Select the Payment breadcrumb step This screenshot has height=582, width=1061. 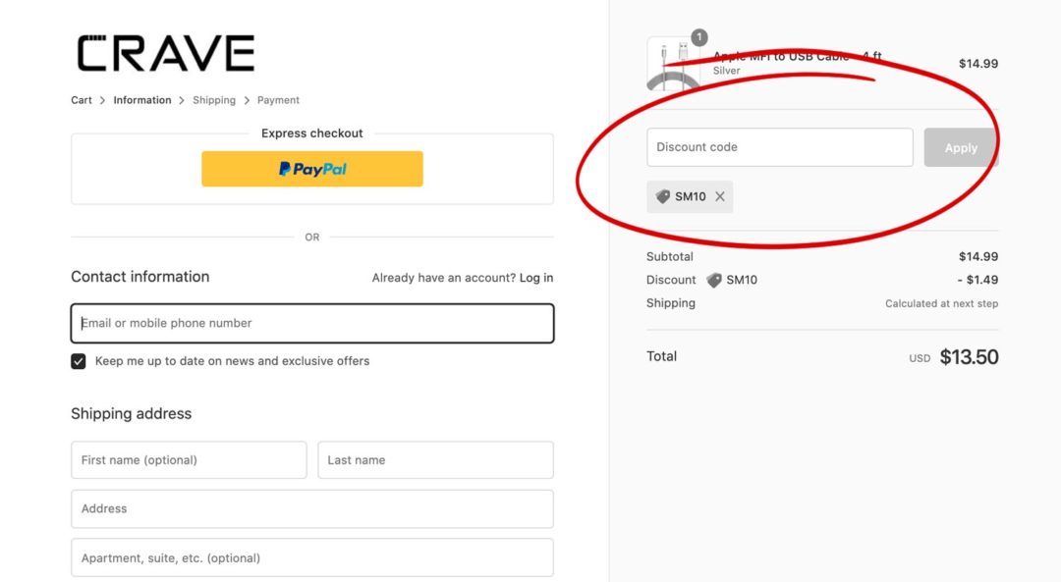coord(278,99)
